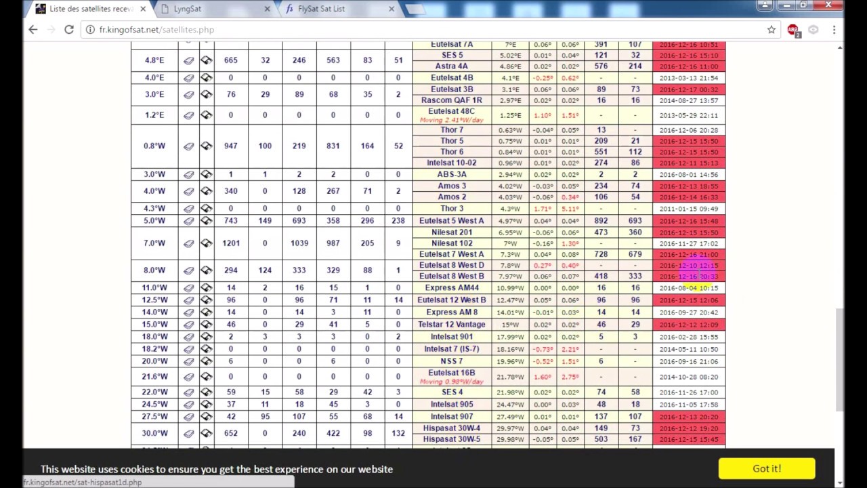Open the Thor 5 satellite link

point(452,141)
